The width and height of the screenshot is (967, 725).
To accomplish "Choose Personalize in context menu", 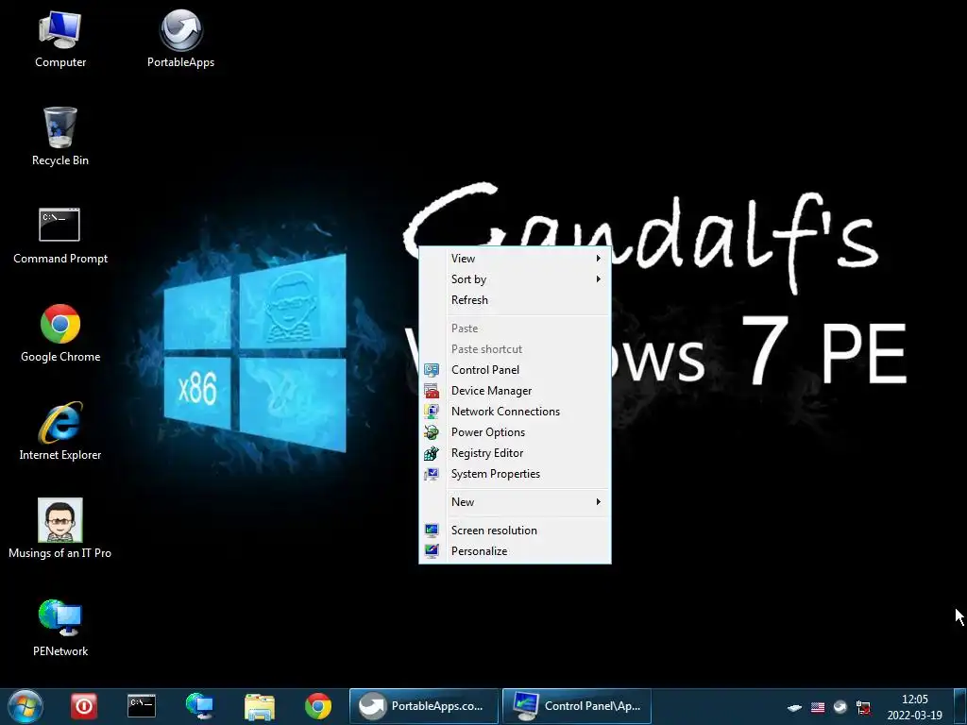I will [515, 551].
